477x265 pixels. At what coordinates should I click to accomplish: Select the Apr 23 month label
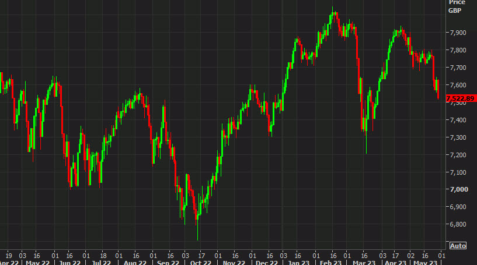[395, 262]
